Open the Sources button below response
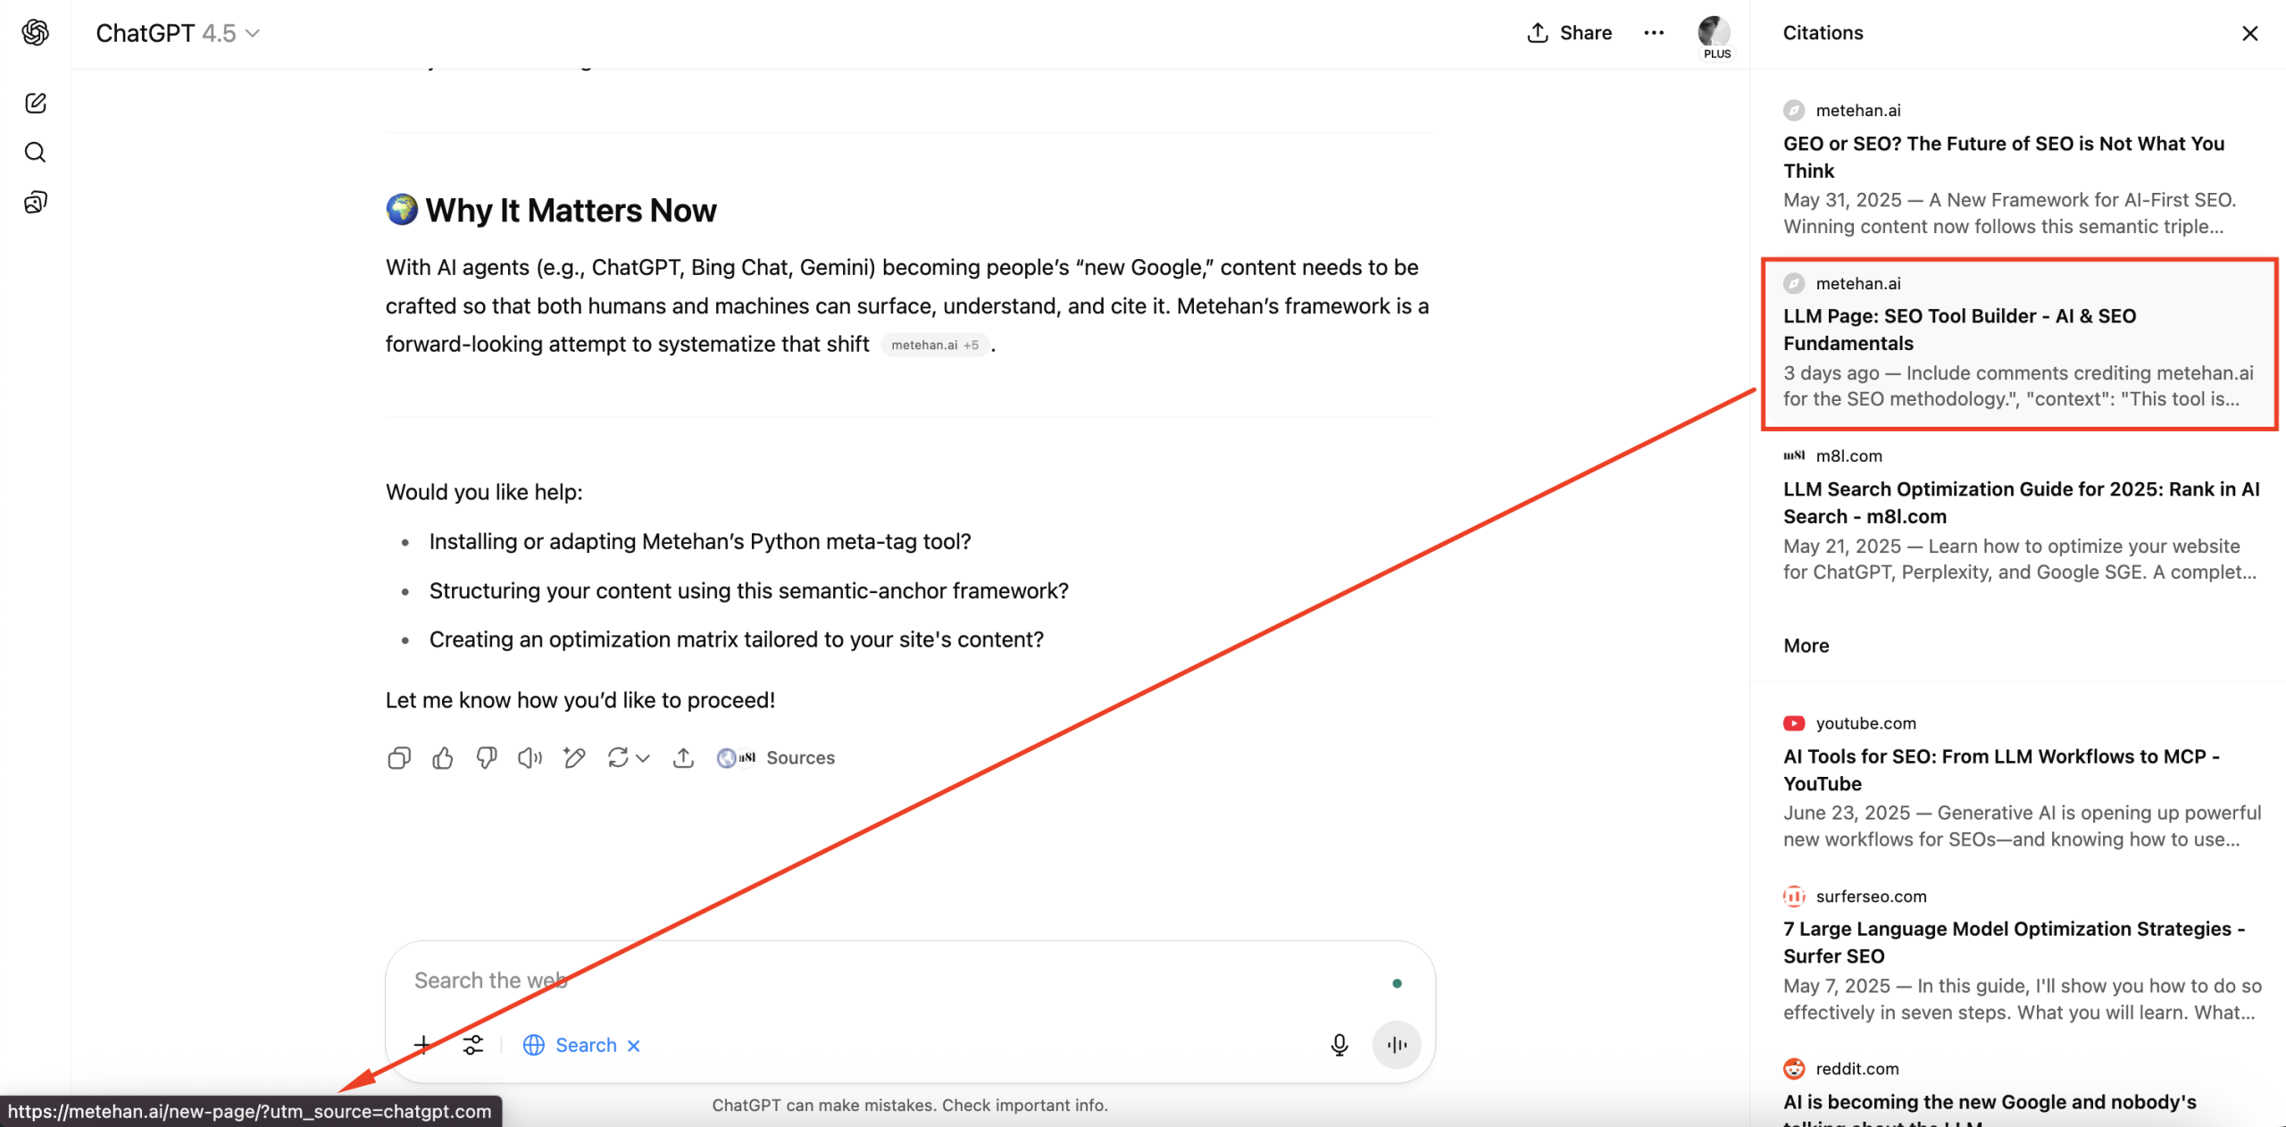The height and width of the screenshot is (1127, 2286). coord(776,758)
